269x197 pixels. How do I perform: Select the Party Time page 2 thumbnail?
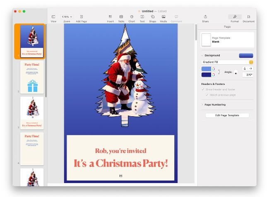[x=32, y=77]
